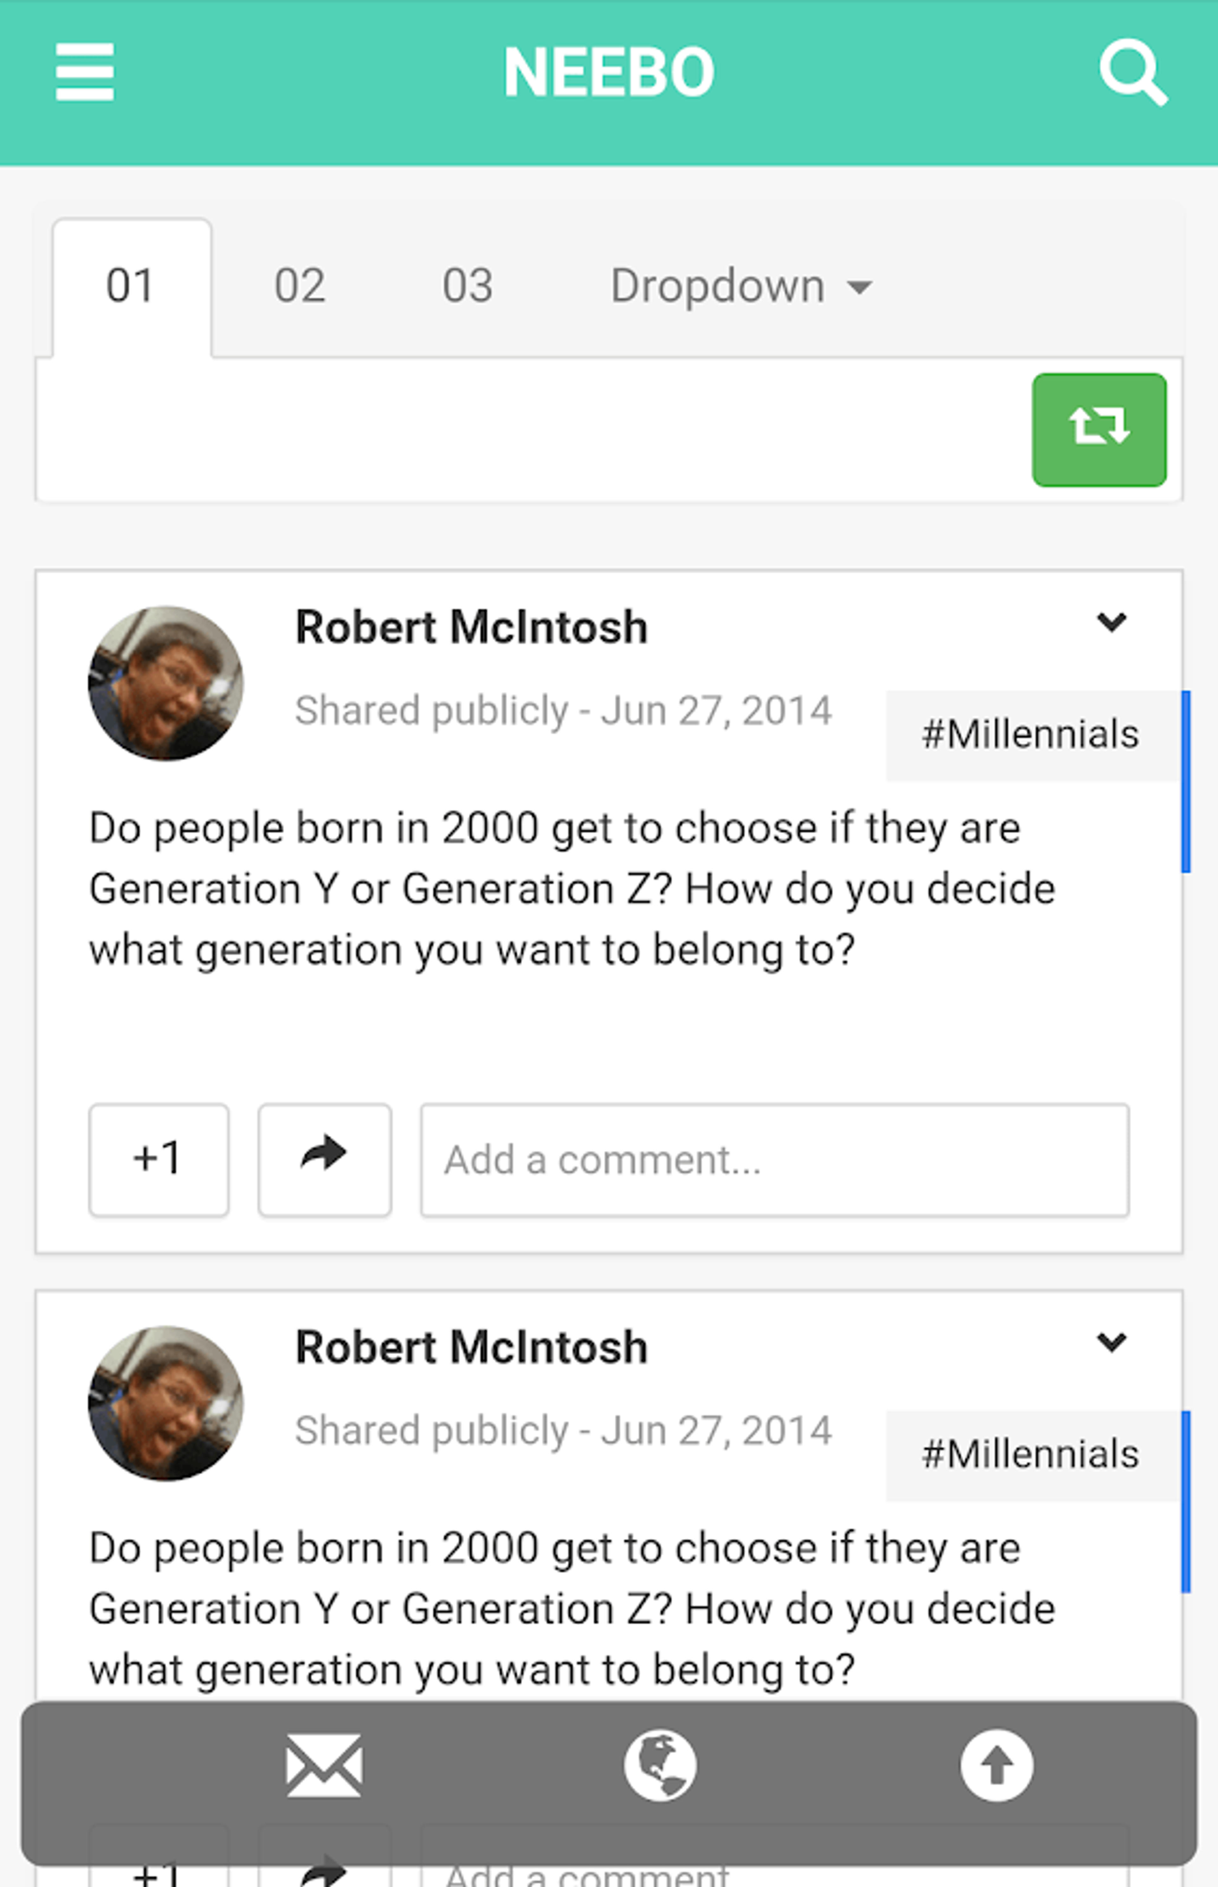
Task: Switch to tab 03
Action: coord(468,286)
